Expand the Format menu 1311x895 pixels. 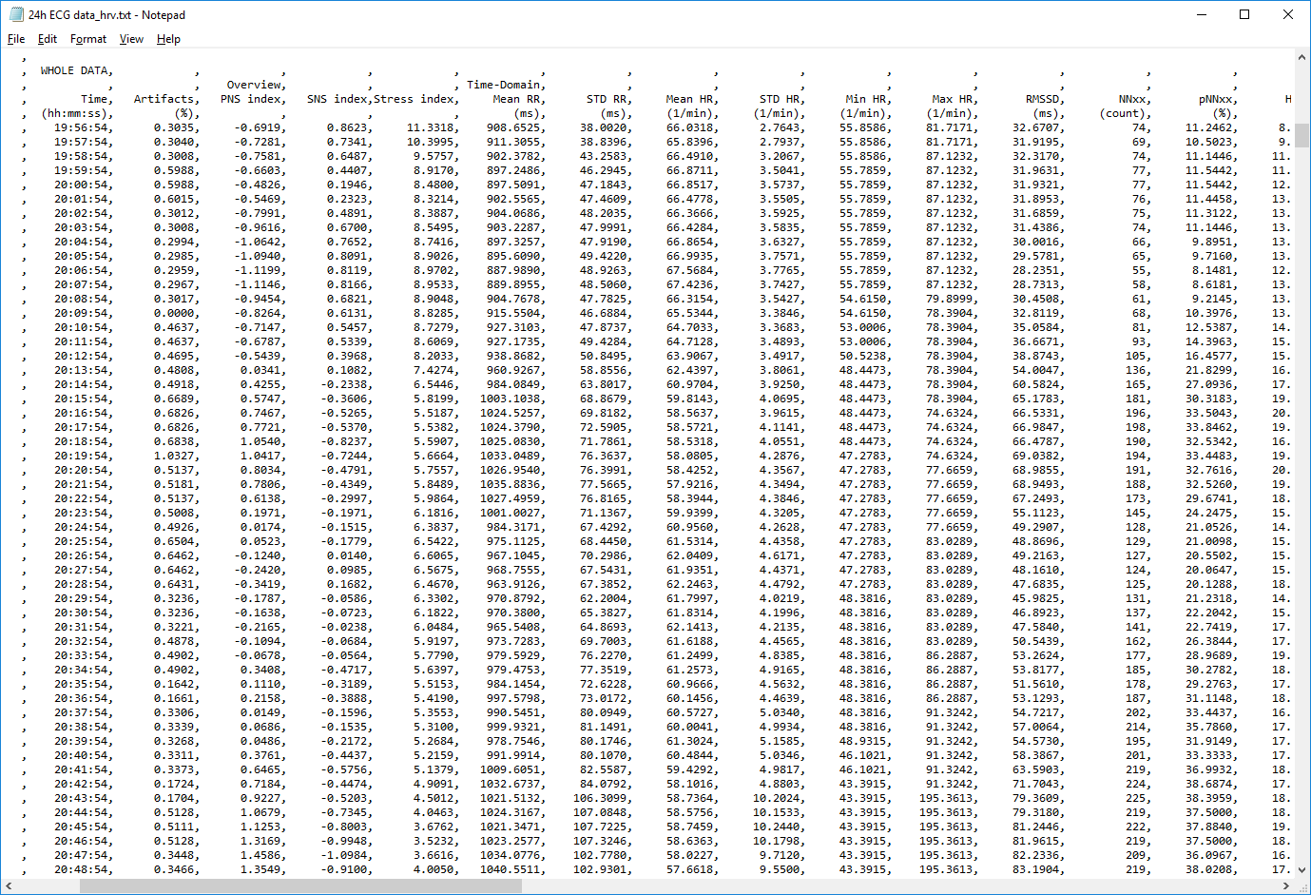tap(88, 39)
